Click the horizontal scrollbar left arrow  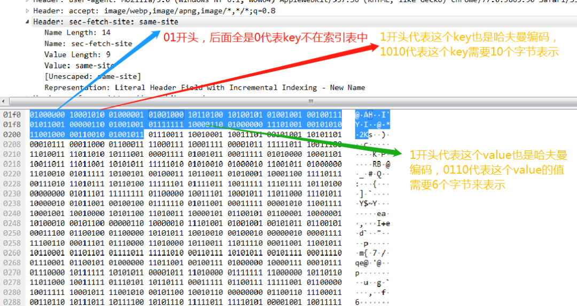[4, 101]
